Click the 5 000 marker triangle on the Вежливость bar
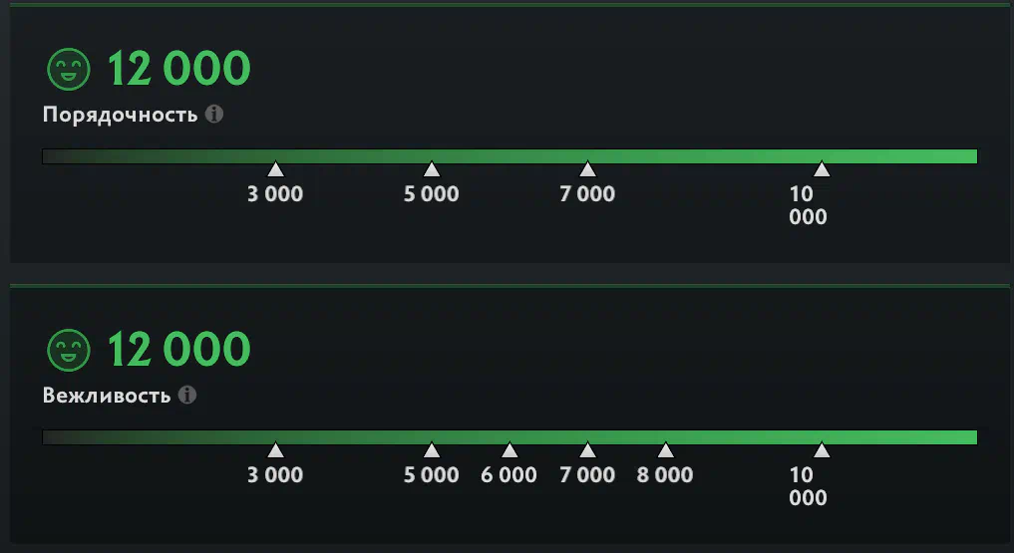 click(x=432, y=450)
